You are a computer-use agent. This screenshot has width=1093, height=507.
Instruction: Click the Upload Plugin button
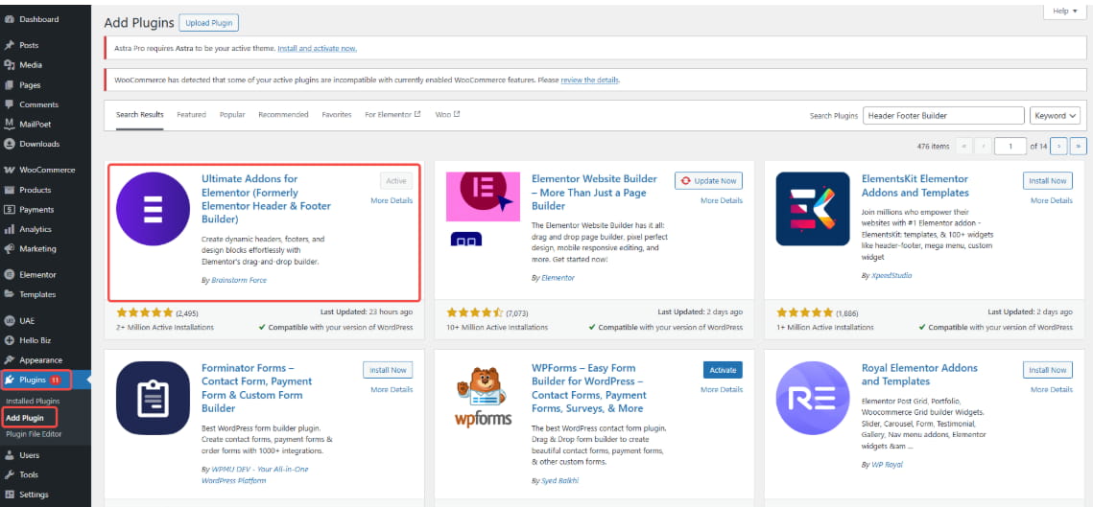(208, 23)
